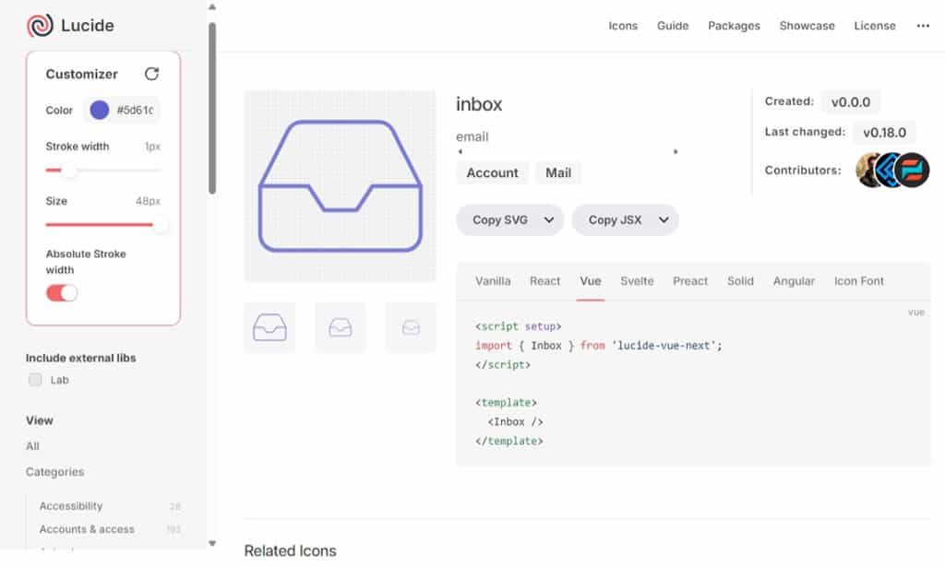The image size is (945, 567).
Task: Open the color picker swatch
Action: pyautogui.click(x=100, y=110)
